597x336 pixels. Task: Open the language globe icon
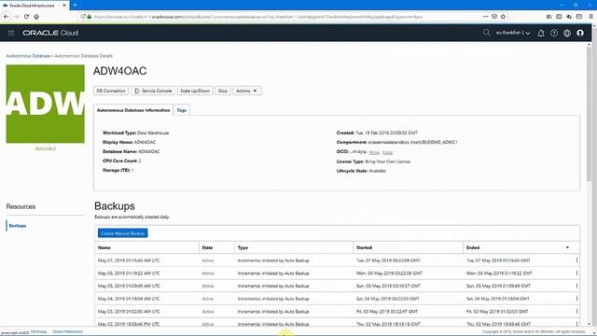click(567, 34)
